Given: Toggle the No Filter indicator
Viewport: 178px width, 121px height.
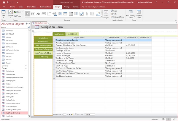Looking at the screenshot, I should tap(79, 114).
